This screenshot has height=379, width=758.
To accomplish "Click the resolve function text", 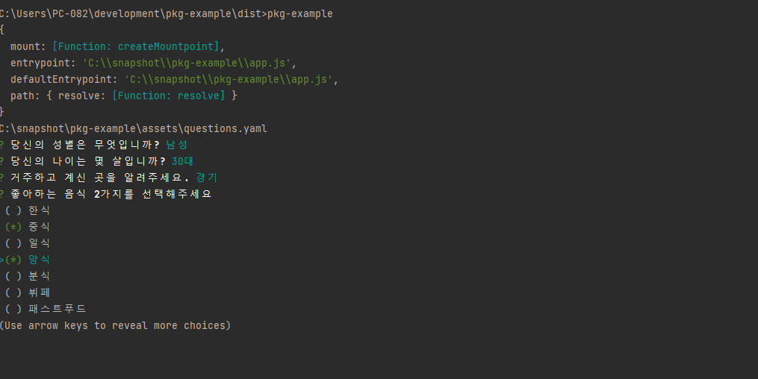I will (168, 95).
